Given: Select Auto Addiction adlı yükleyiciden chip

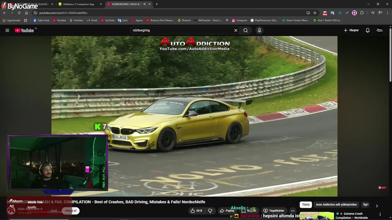Looking at the screenshot, I should pyautogui.click(x=336, y=204).
